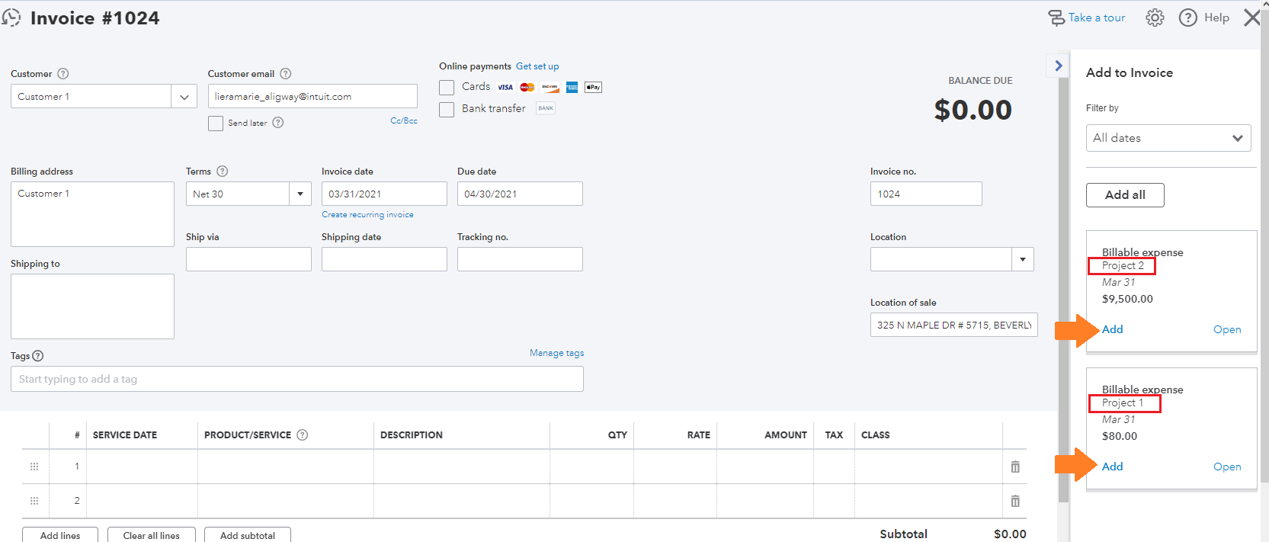Image resolution: width=1269 pixels, height=542 pixels.
Task: Click the Product/Service cell in line 1
Action: point(286,467)
